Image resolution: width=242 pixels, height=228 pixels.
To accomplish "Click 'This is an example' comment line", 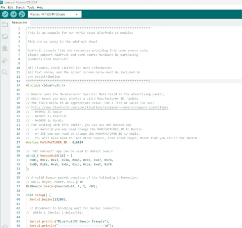I will coord(80,33).
